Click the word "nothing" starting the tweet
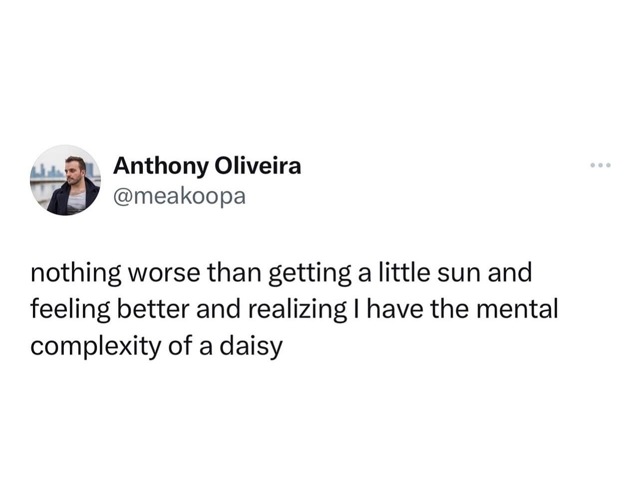Viewport: 644px width, 491px height. pos(76,273)
